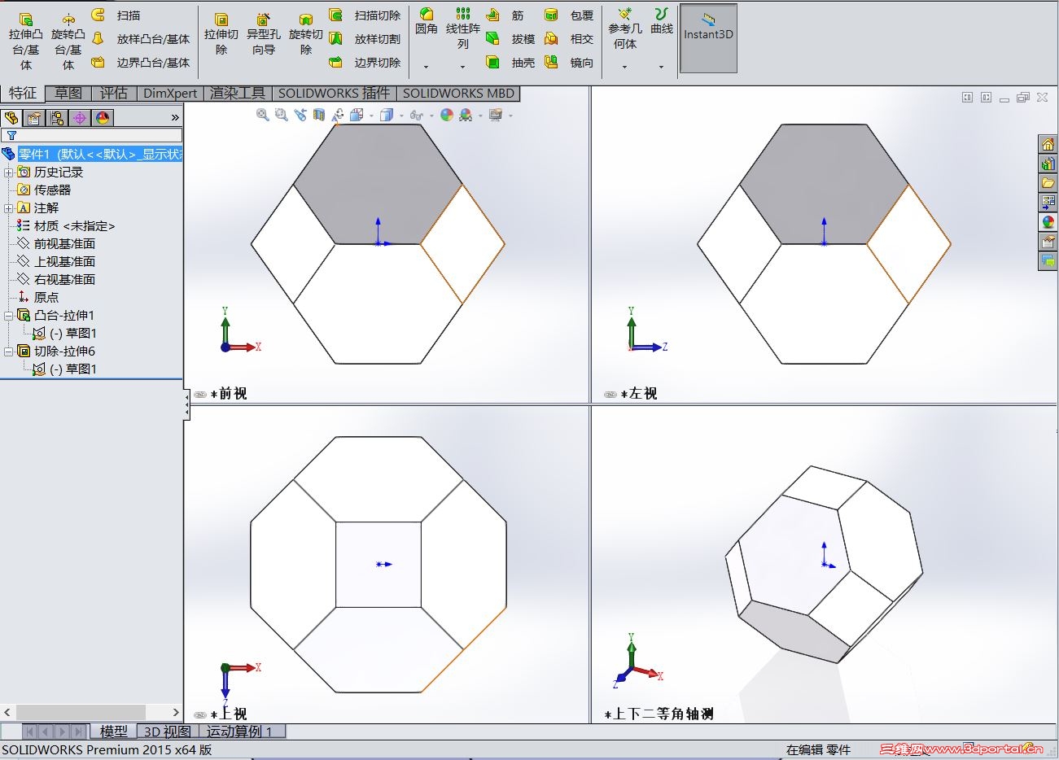Activate the 旋转切除 revolved cut tool

[306, 33]
